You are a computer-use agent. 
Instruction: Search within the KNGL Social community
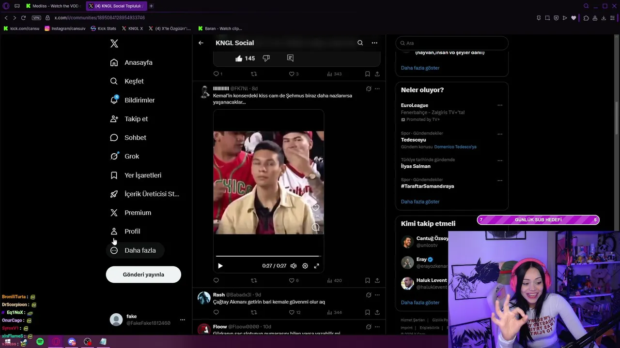pos(360,43)
